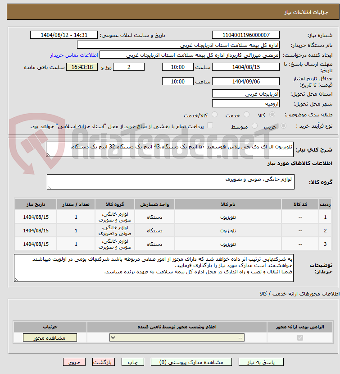This screenshot has width=340, height=374.
Task: Click the توضیحات خریدار text area
Action: pyautogui.click(x=154, y=268)
